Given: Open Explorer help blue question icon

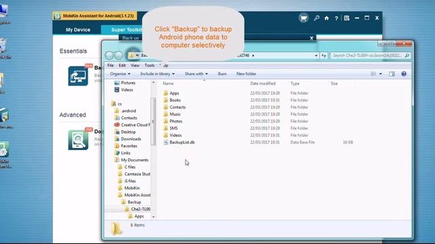Looking at the screenshot, I should 404,74.
